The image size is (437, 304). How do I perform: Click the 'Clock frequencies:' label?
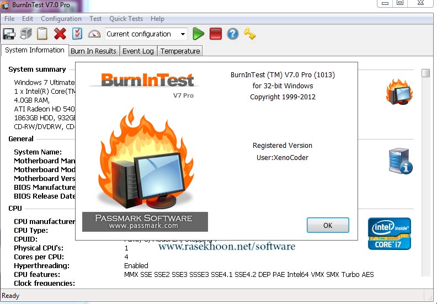tap(45, 284)
